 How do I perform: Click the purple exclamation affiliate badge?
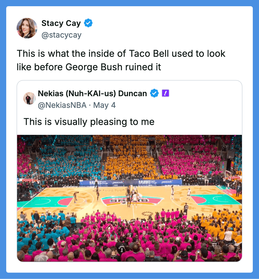(x=165, y=93)
